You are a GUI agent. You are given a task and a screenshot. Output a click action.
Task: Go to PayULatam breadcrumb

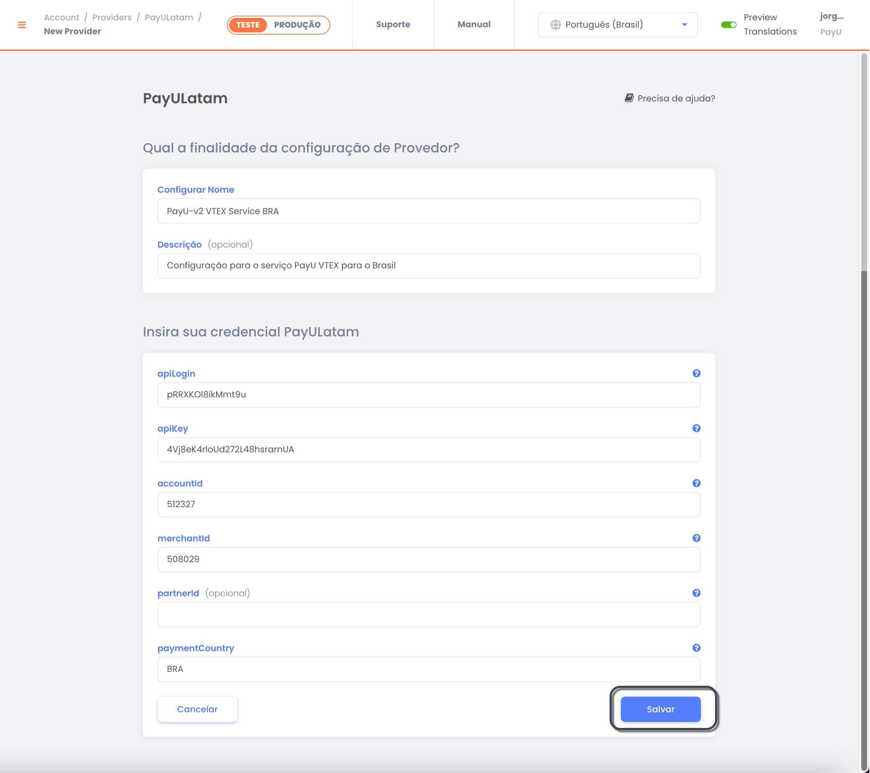click(x=168, y=17)
